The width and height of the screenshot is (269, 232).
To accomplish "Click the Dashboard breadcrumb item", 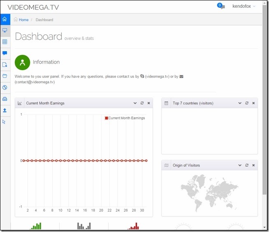I will pos(44,20).
